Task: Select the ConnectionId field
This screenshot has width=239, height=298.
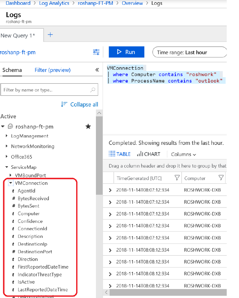Action: [x=33, y=229]
